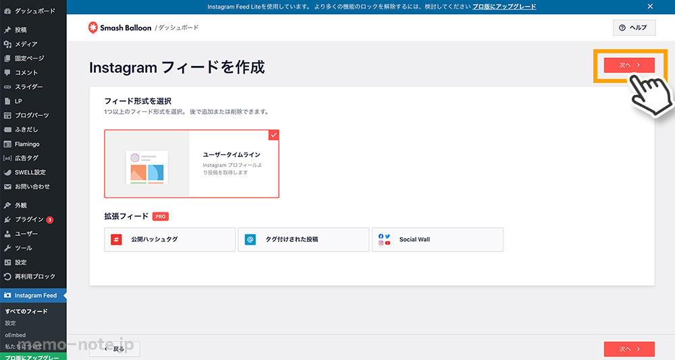The image size is (675, 360).
Task: Click the 拡張フィード heading text
Action: click(x=126, y=216)
